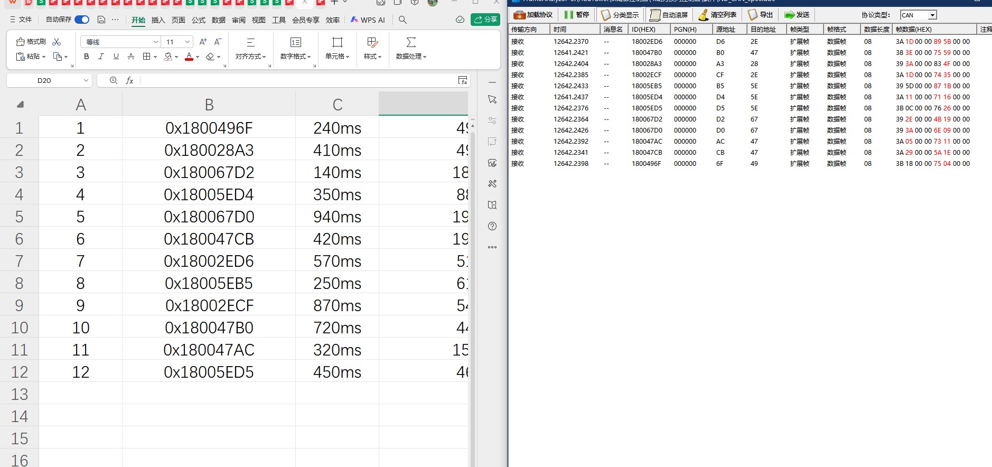Click the red font color swatch
Screen dimensions: 992x467
(189, 57)
